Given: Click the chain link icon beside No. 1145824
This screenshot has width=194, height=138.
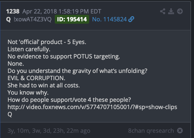Looking at the screenshot, I should click(131, 19).
